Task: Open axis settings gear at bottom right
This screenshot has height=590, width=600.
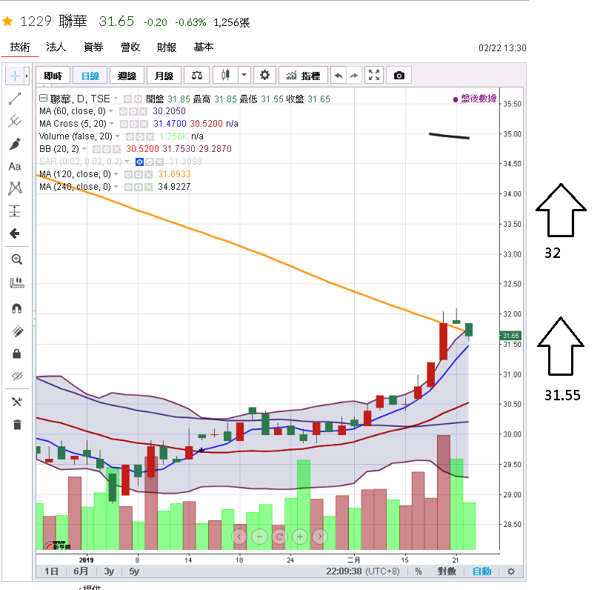Action: tap(511, 571)
